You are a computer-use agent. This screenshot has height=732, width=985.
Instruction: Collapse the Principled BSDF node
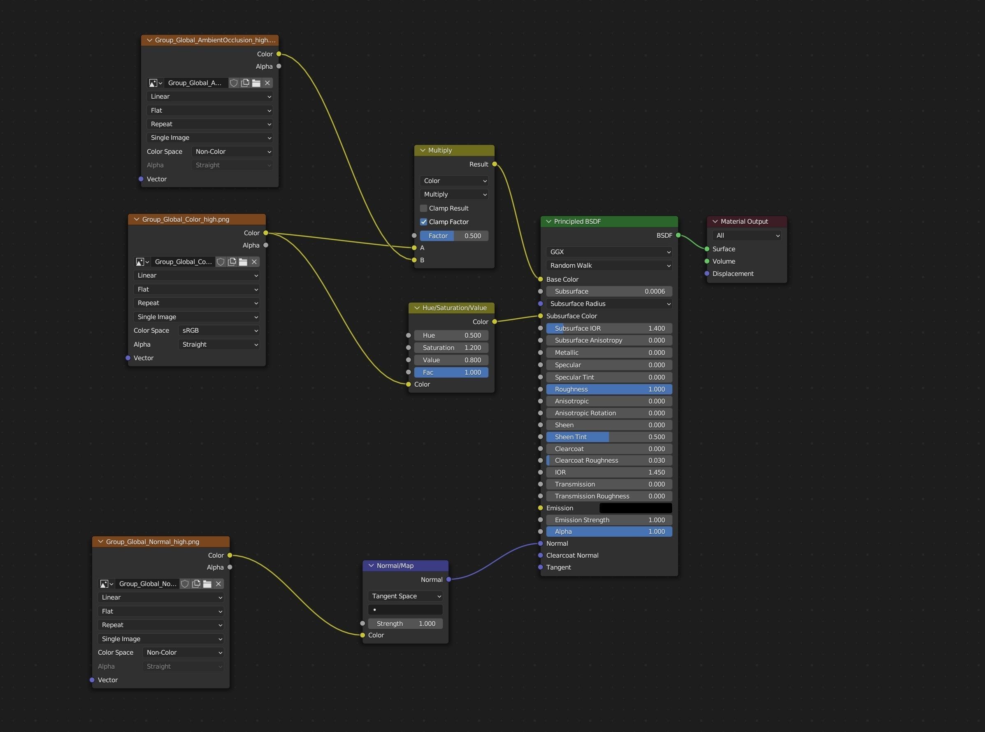(549, 222)
